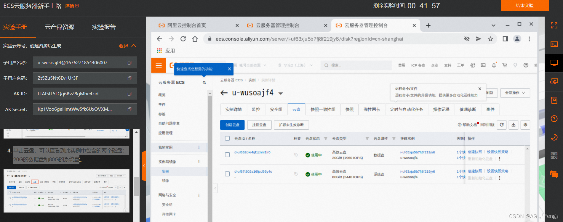Toggle night mode moon icon
The image size is (563, 222).
554,137
